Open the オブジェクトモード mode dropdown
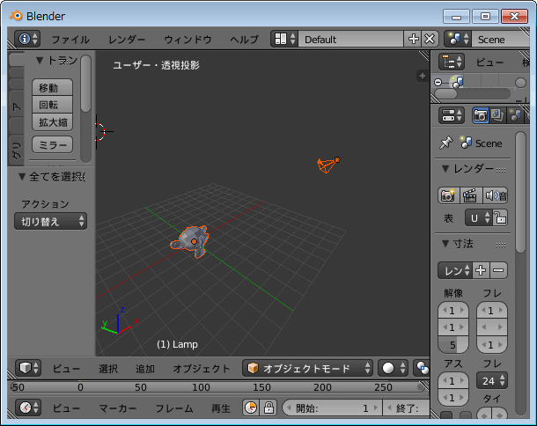 pos(307,368)
